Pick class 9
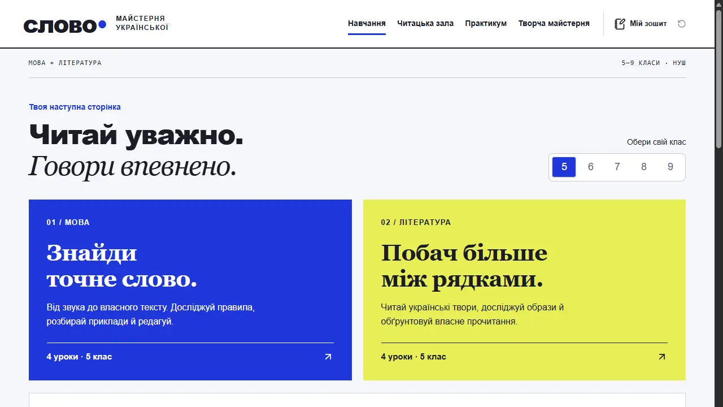Screen dimensions: 723x407 670,167
